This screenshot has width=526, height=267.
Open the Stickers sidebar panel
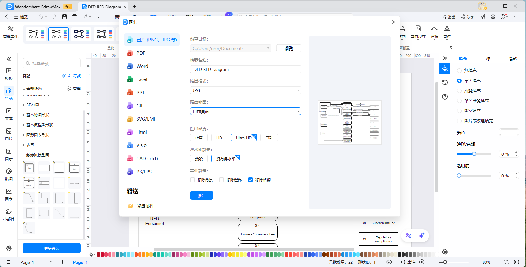pyautogui.click(x=9, y=175)
